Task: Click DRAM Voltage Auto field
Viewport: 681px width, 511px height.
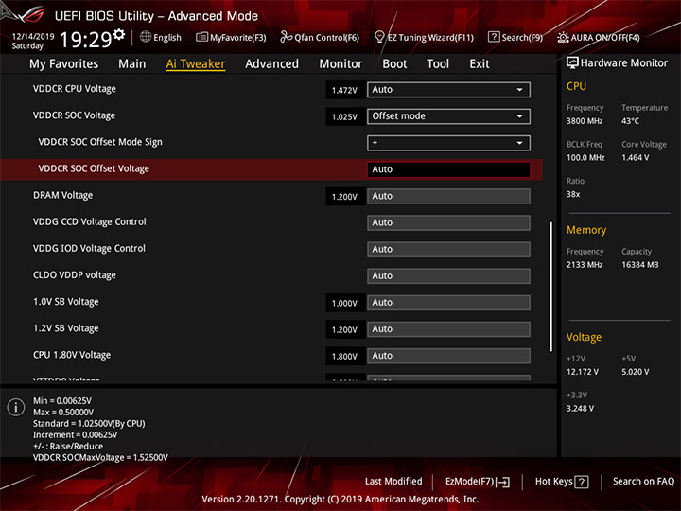Action: (x=448, y=196)
